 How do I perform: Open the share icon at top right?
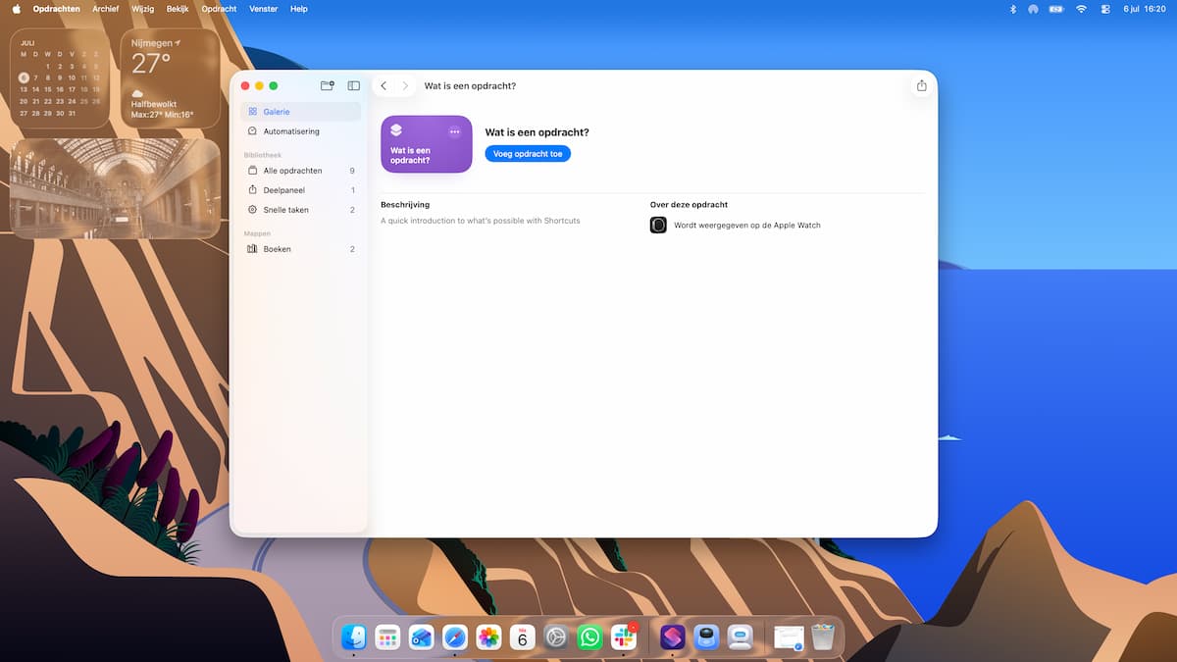pos(921,86)
